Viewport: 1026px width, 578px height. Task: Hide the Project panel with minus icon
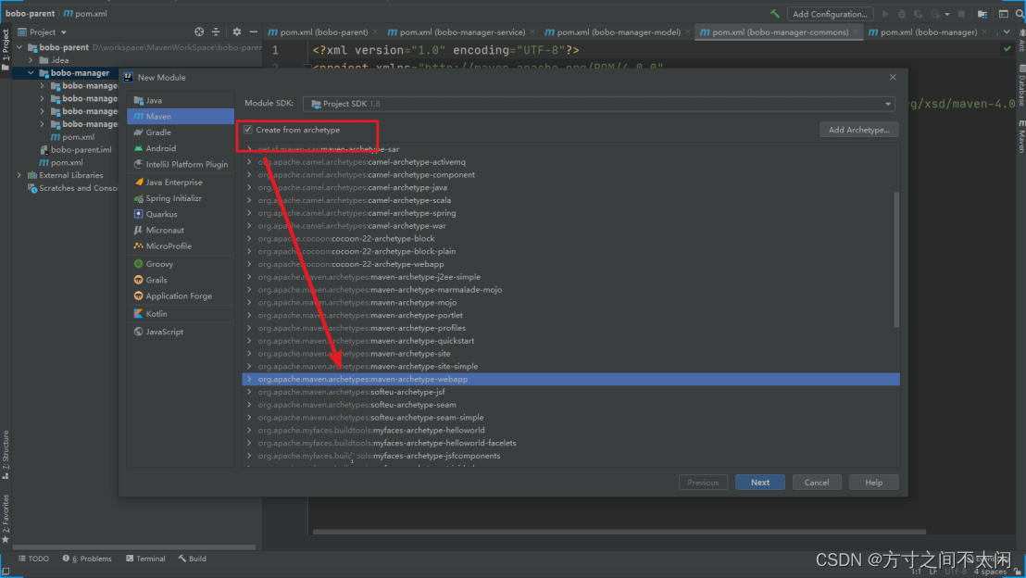254,31
